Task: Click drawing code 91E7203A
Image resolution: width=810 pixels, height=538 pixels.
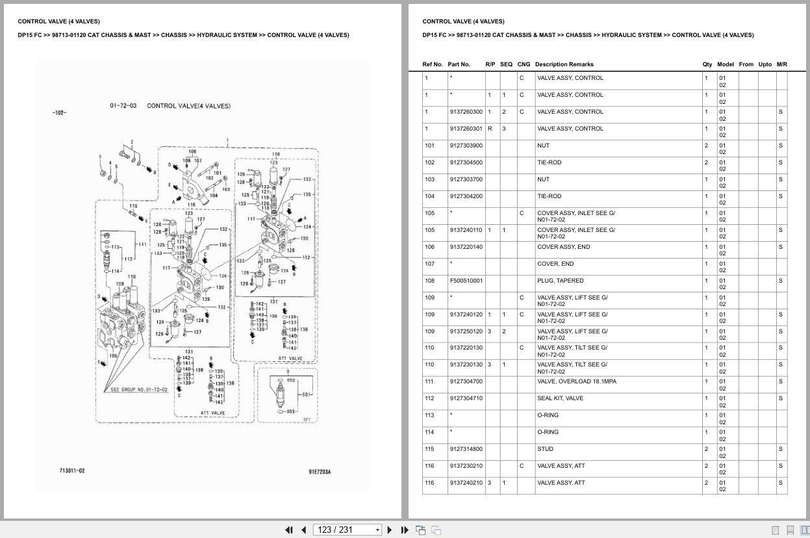Action: click(320, 472)
